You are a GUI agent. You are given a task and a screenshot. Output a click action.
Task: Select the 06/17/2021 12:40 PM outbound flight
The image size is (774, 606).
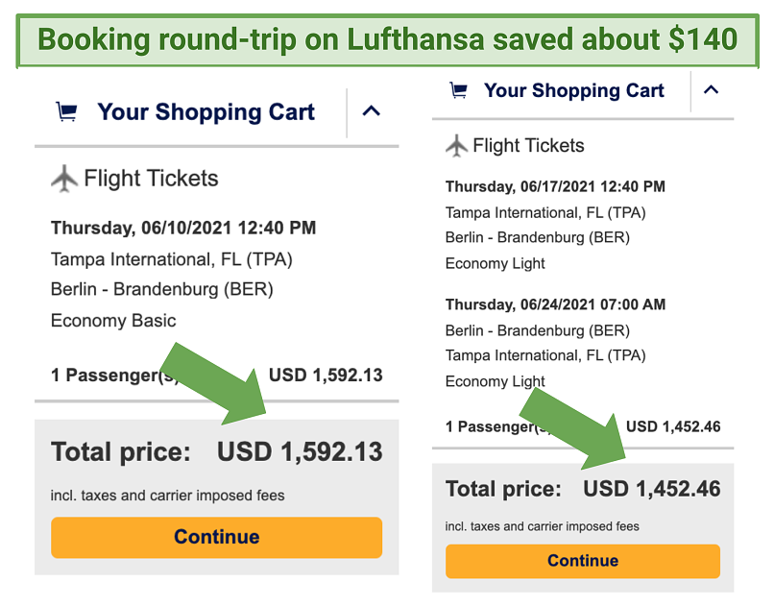[555, 186]
